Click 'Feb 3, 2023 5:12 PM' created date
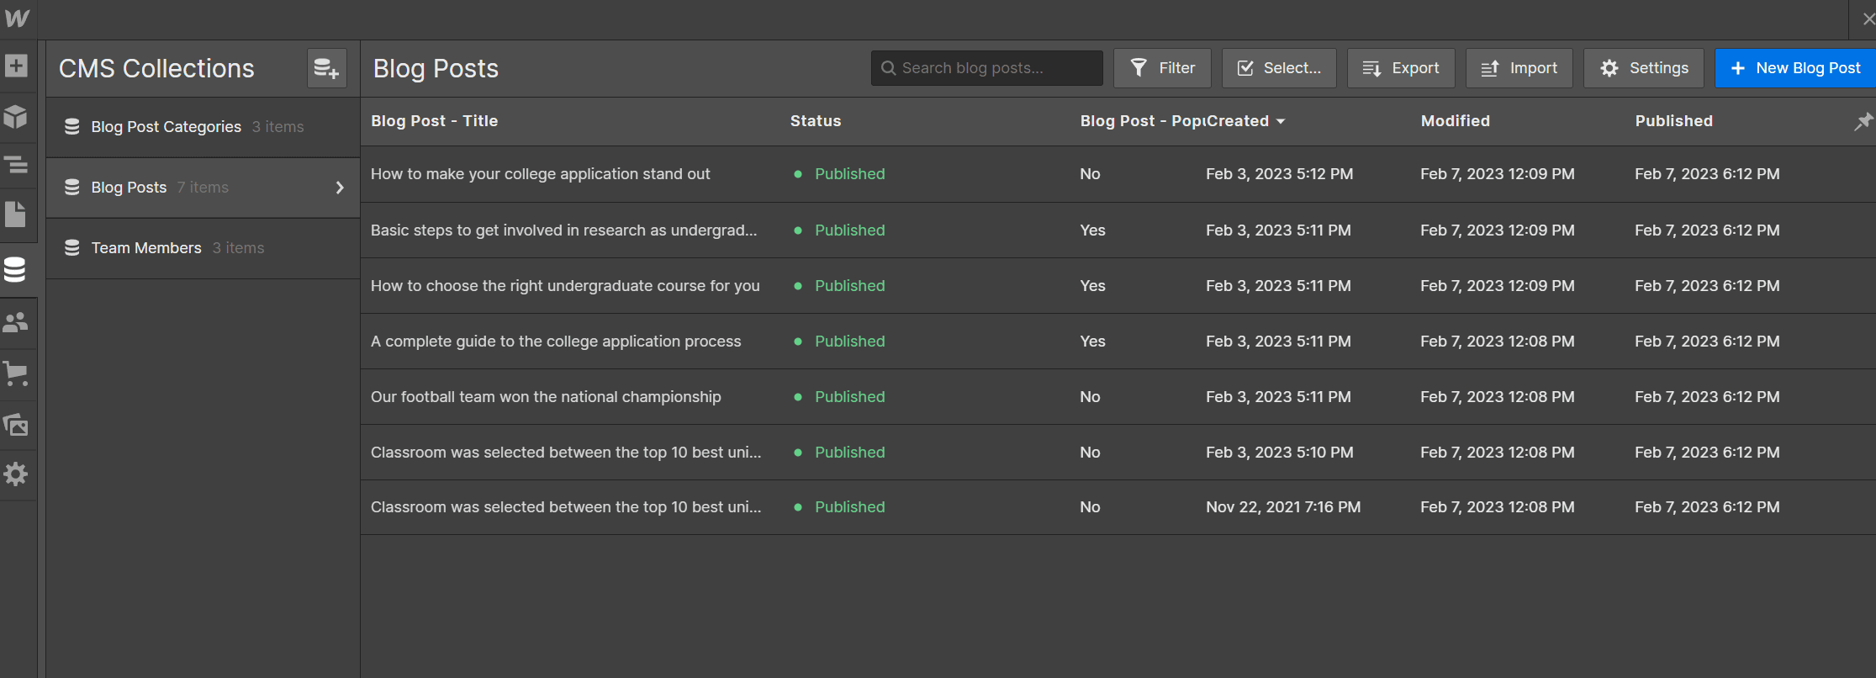The height and width of the screenshot is (678, 1876). coord(1279,174)
